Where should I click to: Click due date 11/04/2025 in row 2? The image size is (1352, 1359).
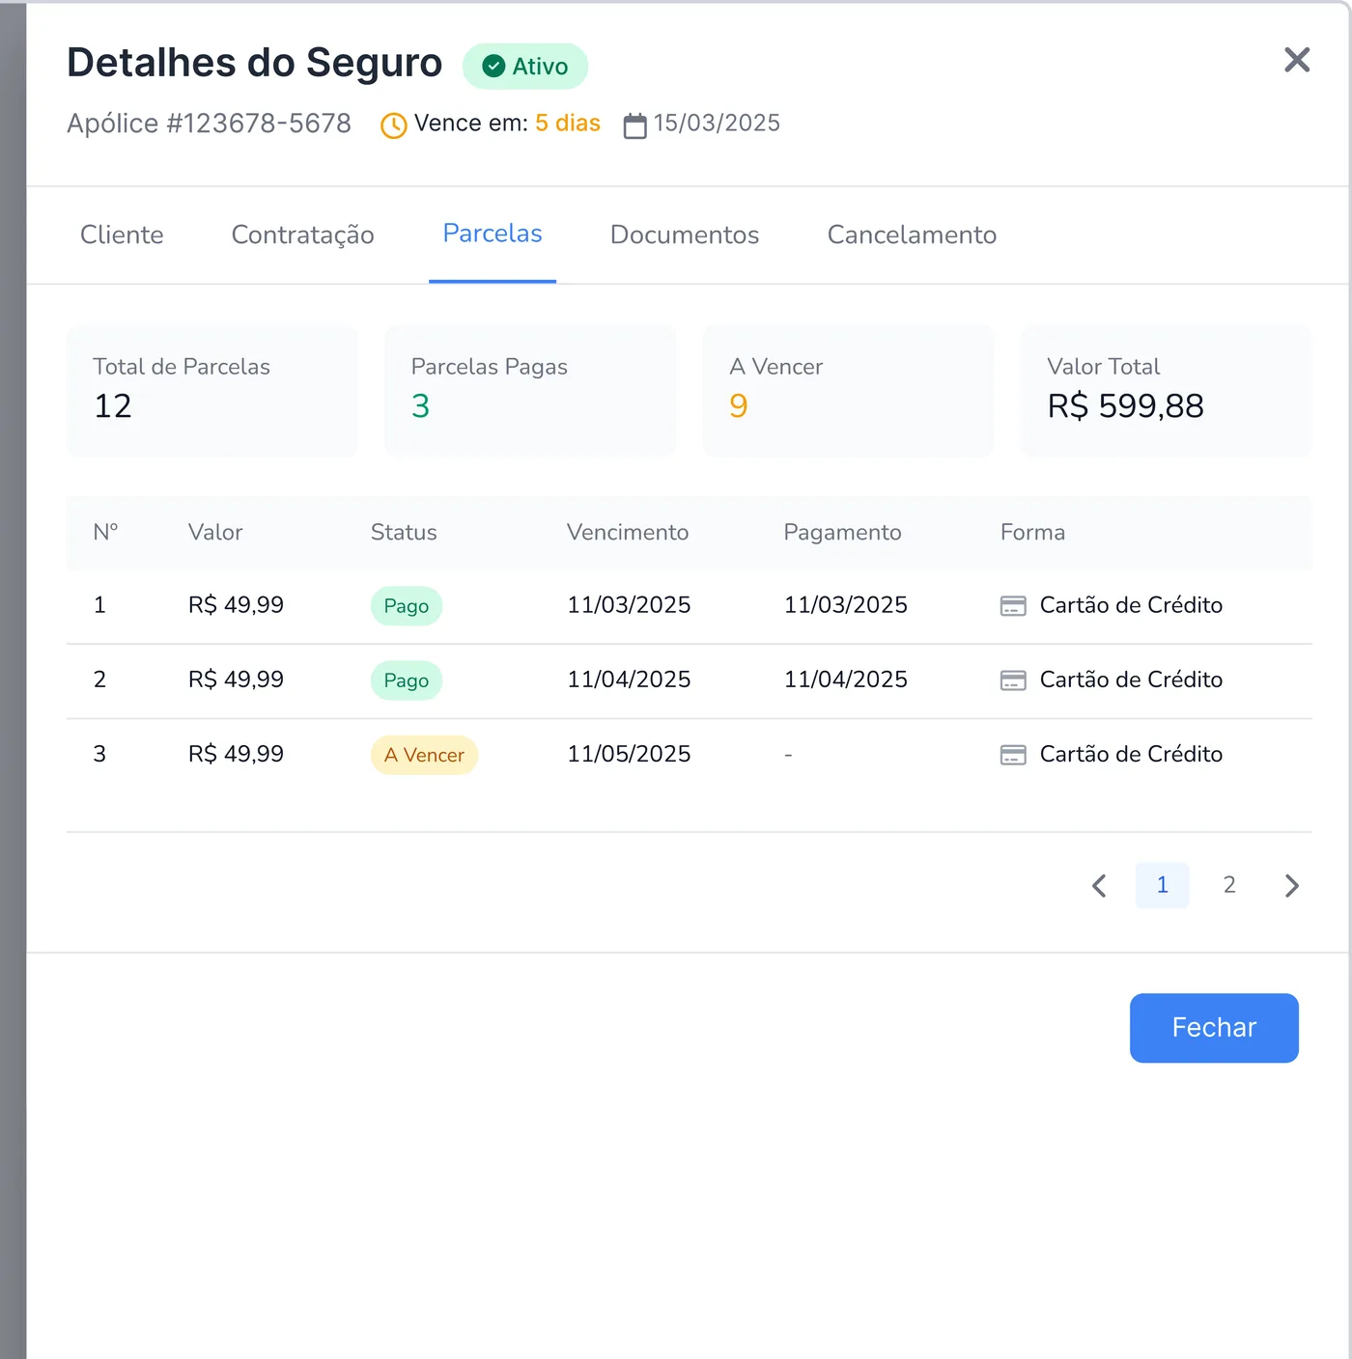[629, 679]
